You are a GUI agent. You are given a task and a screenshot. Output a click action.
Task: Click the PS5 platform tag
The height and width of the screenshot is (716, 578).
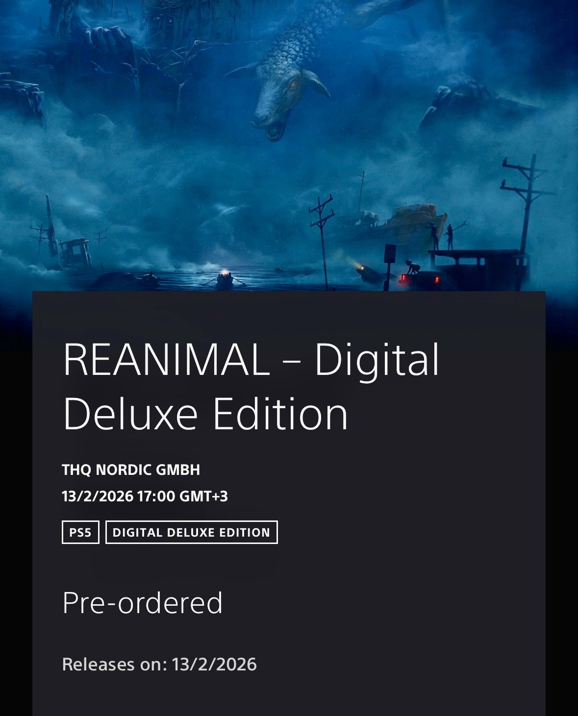pos(80,532)
